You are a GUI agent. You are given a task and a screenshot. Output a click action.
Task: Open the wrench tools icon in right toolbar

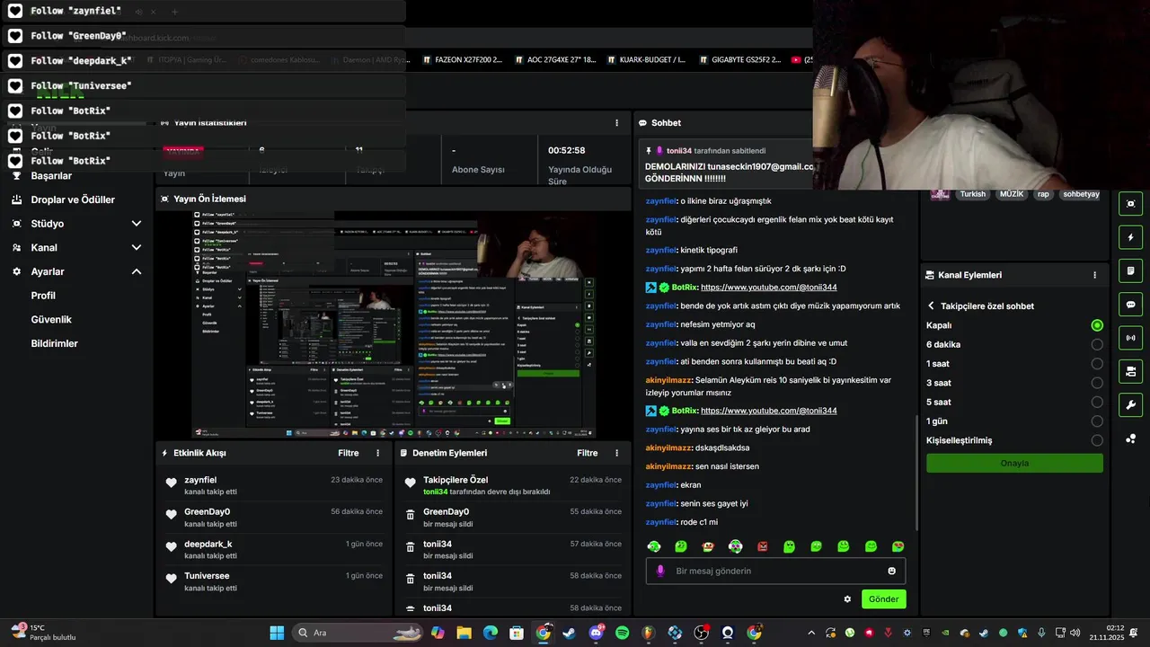(1130, 404)
